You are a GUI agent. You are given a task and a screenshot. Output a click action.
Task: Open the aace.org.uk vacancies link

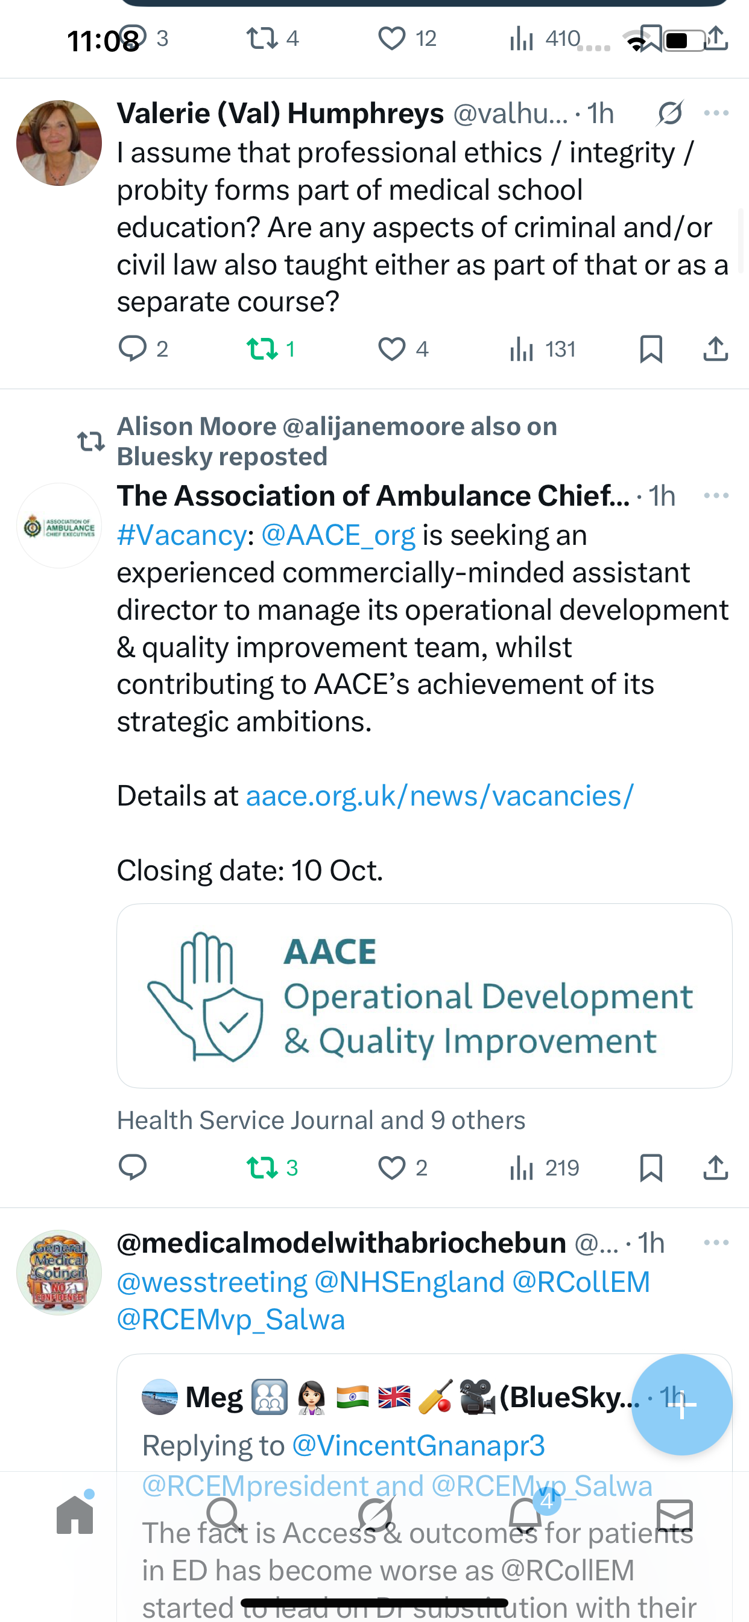tap(440, 796)
